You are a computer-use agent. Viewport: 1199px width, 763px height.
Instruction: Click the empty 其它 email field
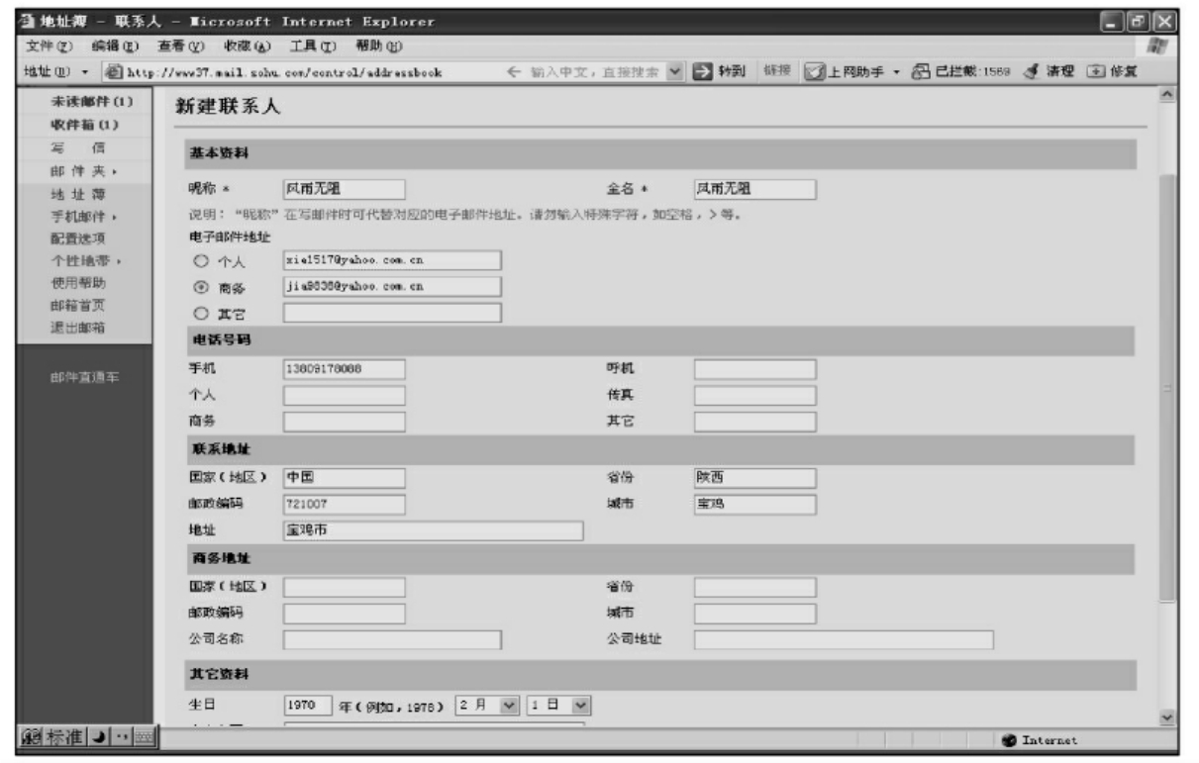click(392, 313)
